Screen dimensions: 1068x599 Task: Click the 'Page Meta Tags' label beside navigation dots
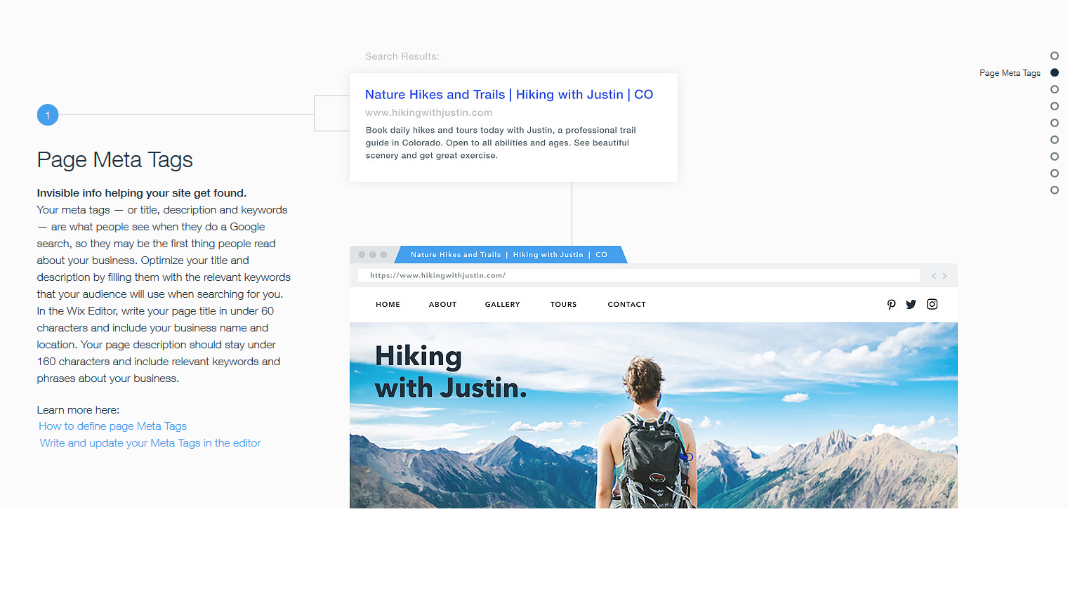click(1010, 73)
